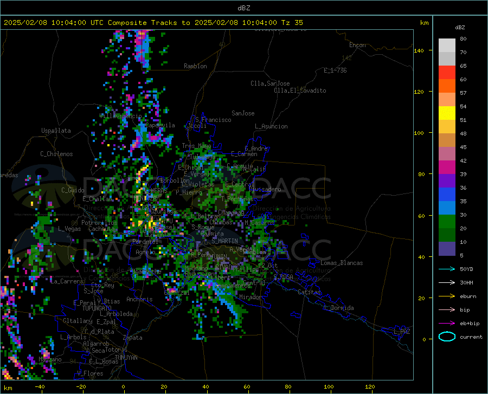488x394 pixels.
Task: Click the 'Tres_Mayo' map label
Action: tap(196, 146)
